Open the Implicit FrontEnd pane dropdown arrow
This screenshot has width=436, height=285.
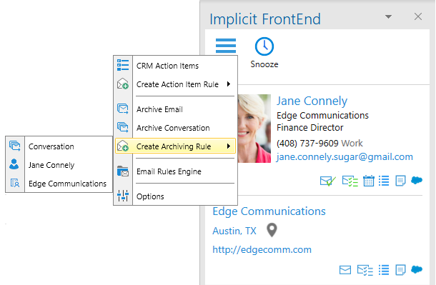pos(388,16)
